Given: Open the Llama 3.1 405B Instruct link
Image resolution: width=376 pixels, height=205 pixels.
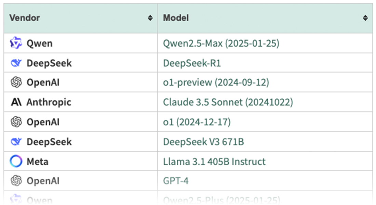Looking at the screenshot, I should pos(214,161).
